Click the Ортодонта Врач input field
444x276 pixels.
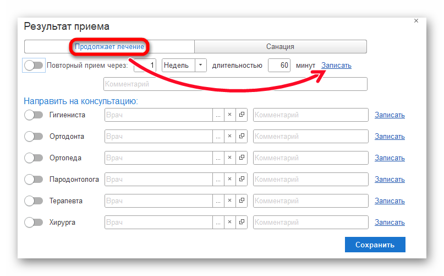158,137
